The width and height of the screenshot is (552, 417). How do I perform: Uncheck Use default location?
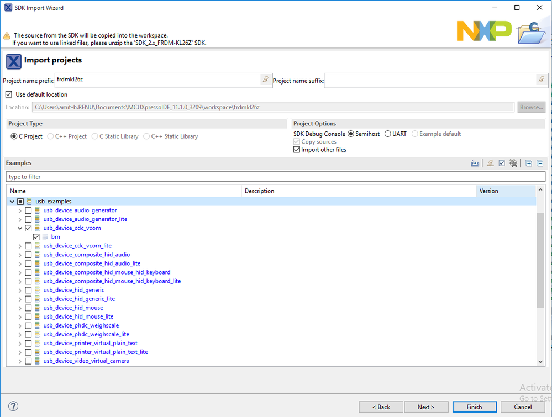(x=9, y=94)
